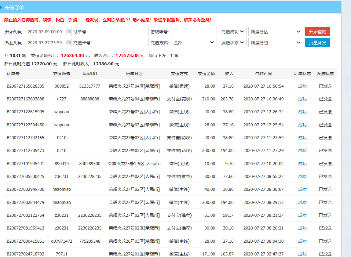Click the 玩家QQ column header
Image resolution: width=351 pixels, height=257 pixels.
tap(90, 74)
